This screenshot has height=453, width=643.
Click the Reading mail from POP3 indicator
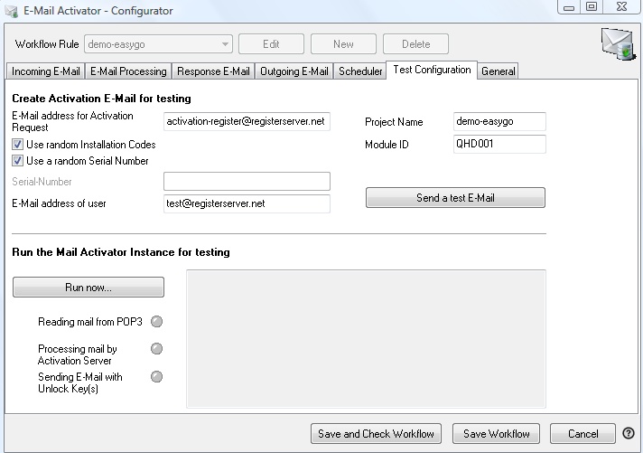(x=157, y=322)
